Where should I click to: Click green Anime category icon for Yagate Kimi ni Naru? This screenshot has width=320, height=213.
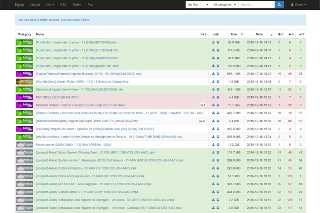[x=25, y=89]
